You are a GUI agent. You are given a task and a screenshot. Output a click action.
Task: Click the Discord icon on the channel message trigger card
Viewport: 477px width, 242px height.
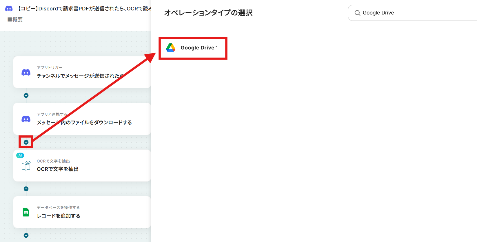pos(26,72)
